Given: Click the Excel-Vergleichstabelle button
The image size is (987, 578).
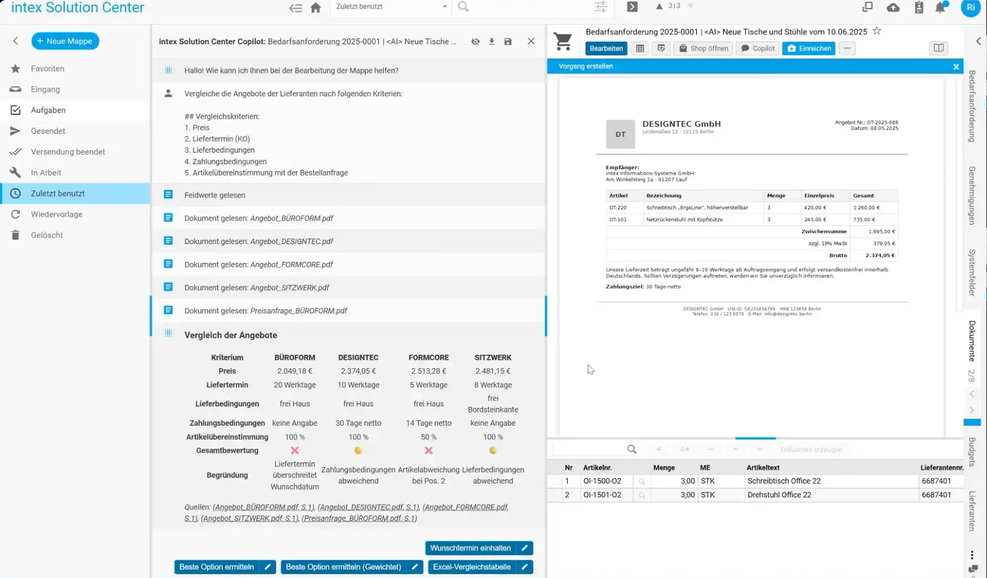Looking at the screenshot, I should tap(472, 567).
